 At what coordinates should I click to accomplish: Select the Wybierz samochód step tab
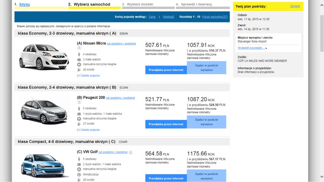pyautogui.click(x=94, y=5)
